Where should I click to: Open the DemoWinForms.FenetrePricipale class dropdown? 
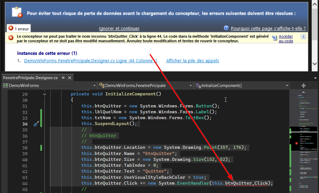point(191,86)
